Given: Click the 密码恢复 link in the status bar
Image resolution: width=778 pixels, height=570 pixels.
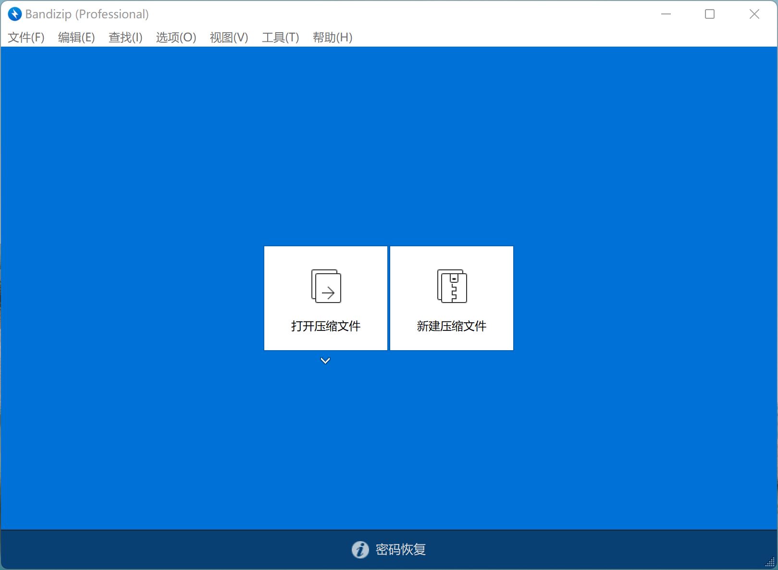Looking at the screenshot, I should tap(400, 550).
